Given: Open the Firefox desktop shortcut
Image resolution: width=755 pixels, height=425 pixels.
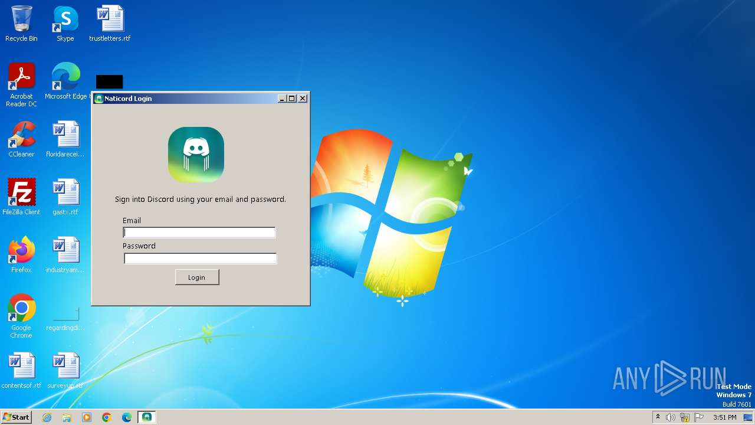Looking at the screenshot, I should coord(21,255).
